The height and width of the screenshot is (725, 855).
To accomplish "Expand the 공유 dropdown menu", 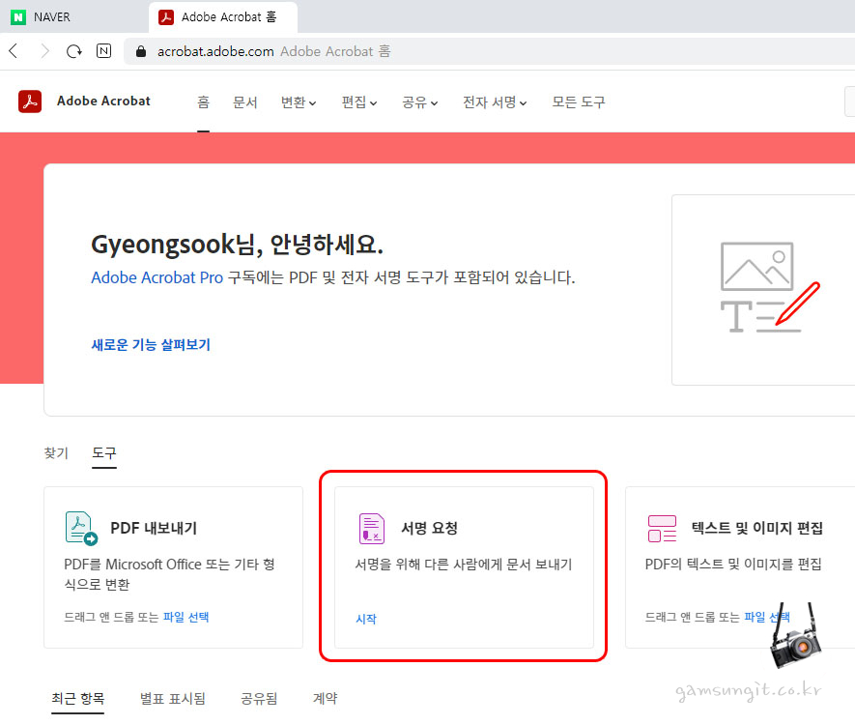I will pyautogui.click(x=420, y=102).
